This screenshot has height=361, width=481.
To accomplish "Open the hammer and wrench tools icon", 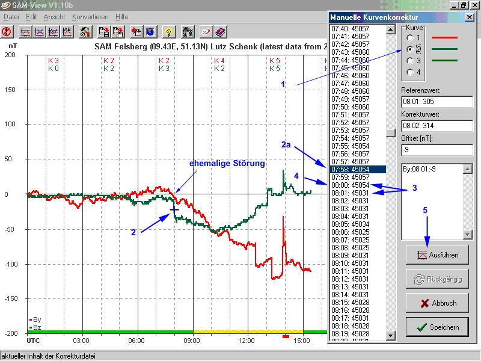I will point(85,32).
